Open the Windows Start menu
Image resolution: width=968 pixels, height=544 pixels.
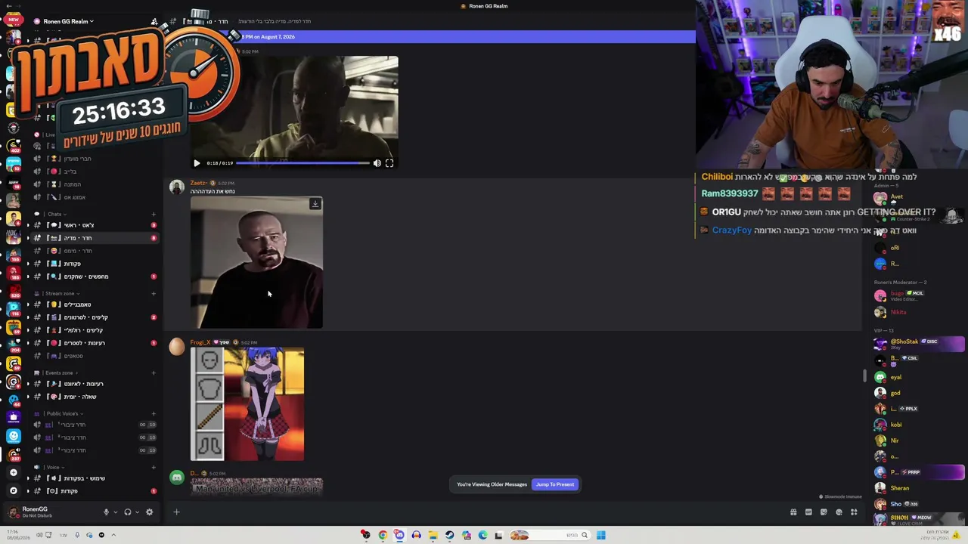[600, 536]
